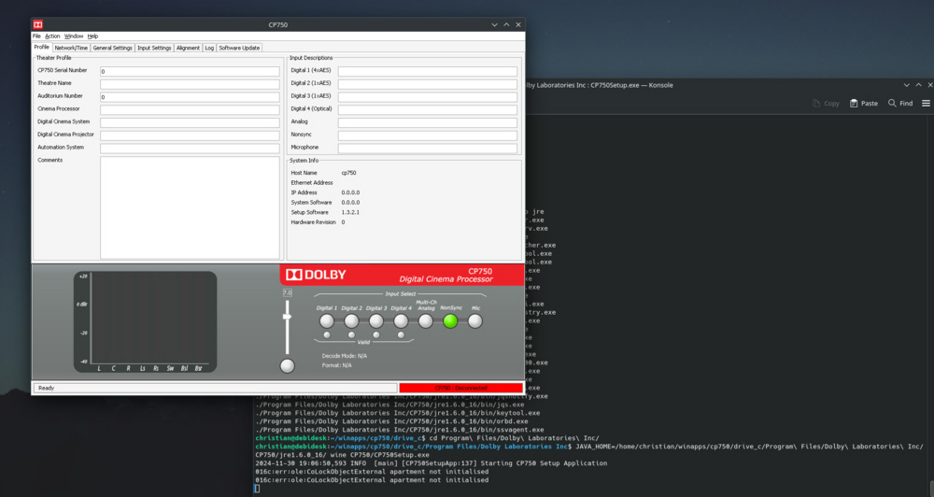Viewport: 934px width, 497px height.
Task: Open the Input Settings tab
Action: (x=154, y=48)
